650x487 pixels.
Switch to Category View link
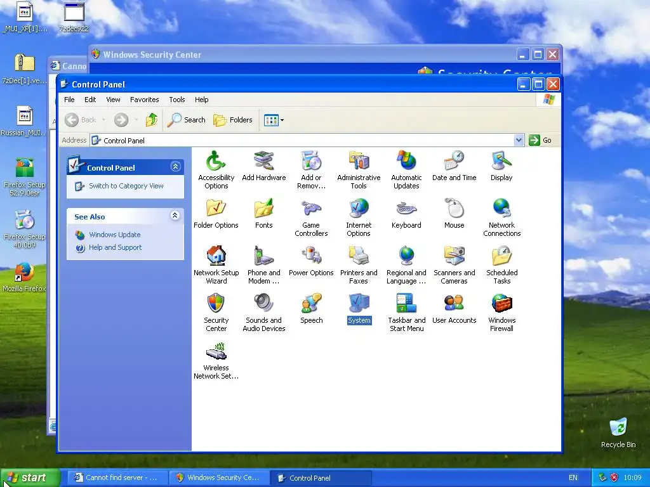(x=126, y=186)
